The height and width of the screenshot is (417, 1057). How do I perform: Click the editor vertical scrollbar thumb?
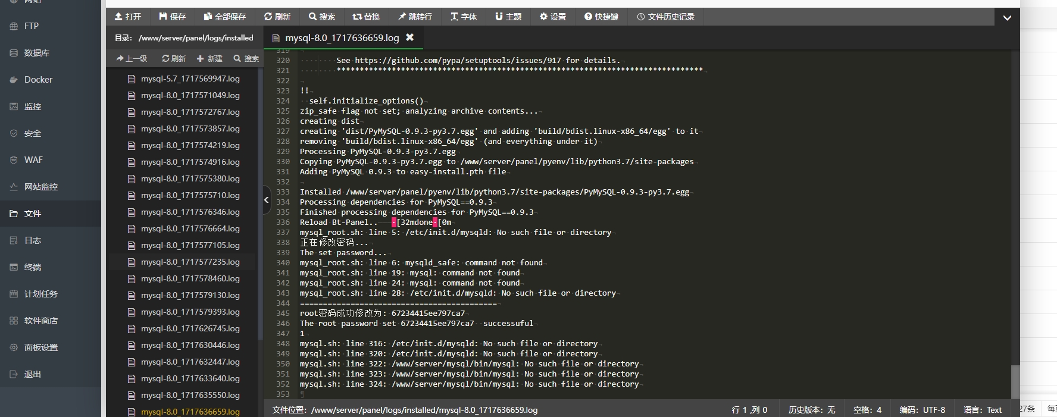pos(1015,381)
